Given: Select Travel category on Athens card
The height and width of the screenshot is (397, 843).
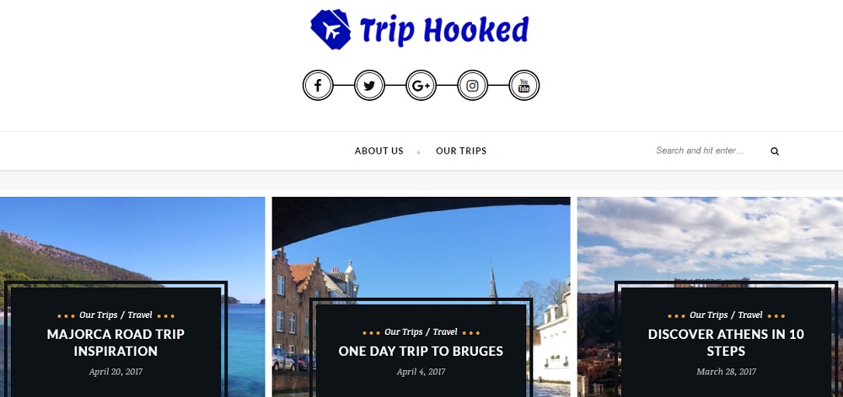Looking at the screenshot, I should (x=750, y=315).
